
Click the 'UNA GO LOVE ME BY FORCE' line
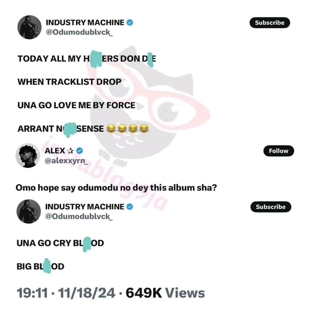click(76, 105)
